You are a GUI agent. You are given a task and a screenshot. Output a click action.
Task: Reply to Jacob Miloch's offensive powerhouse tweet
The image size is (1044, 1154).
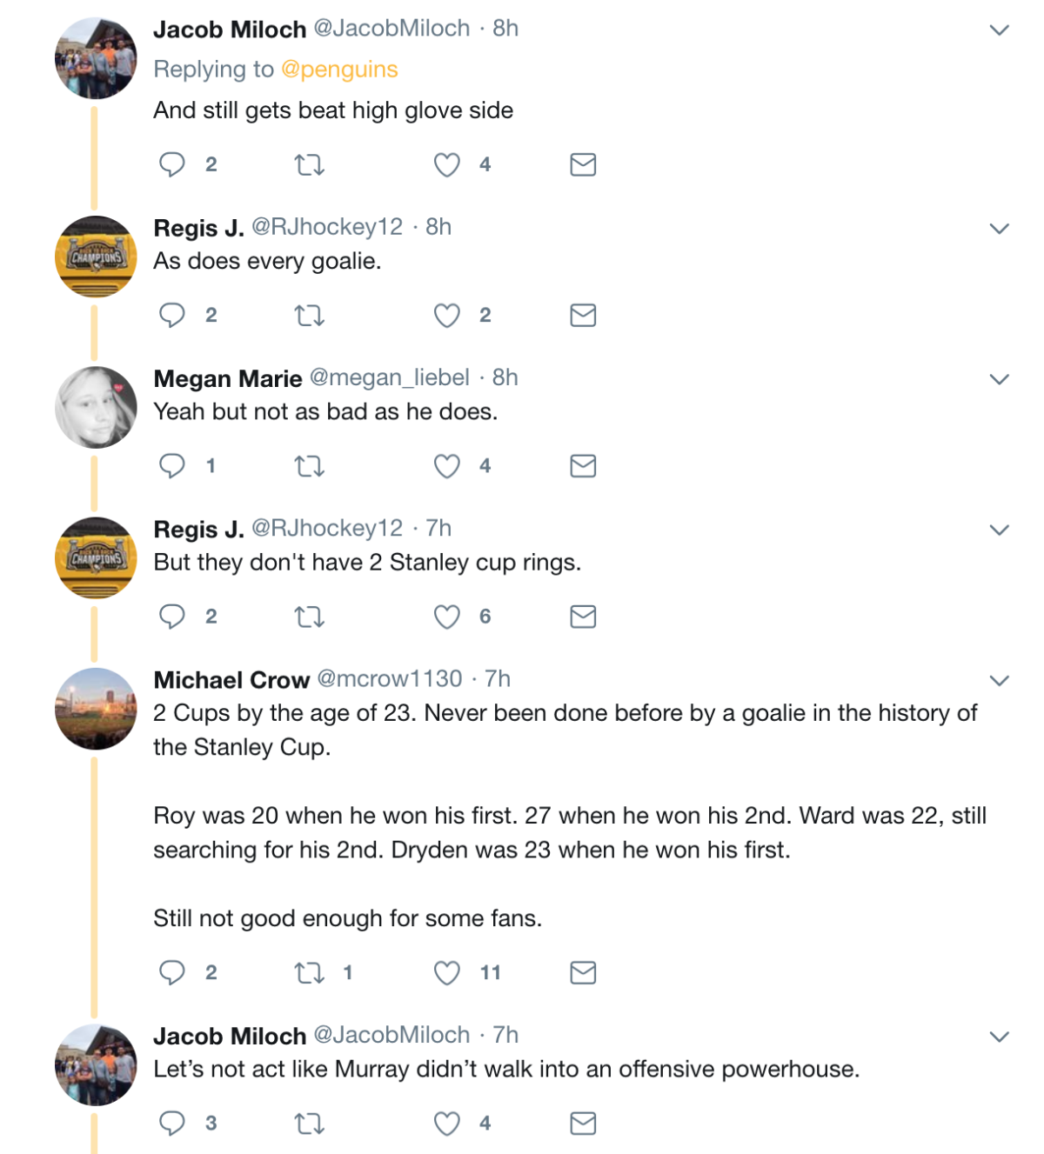click(x=172, y=1123)
